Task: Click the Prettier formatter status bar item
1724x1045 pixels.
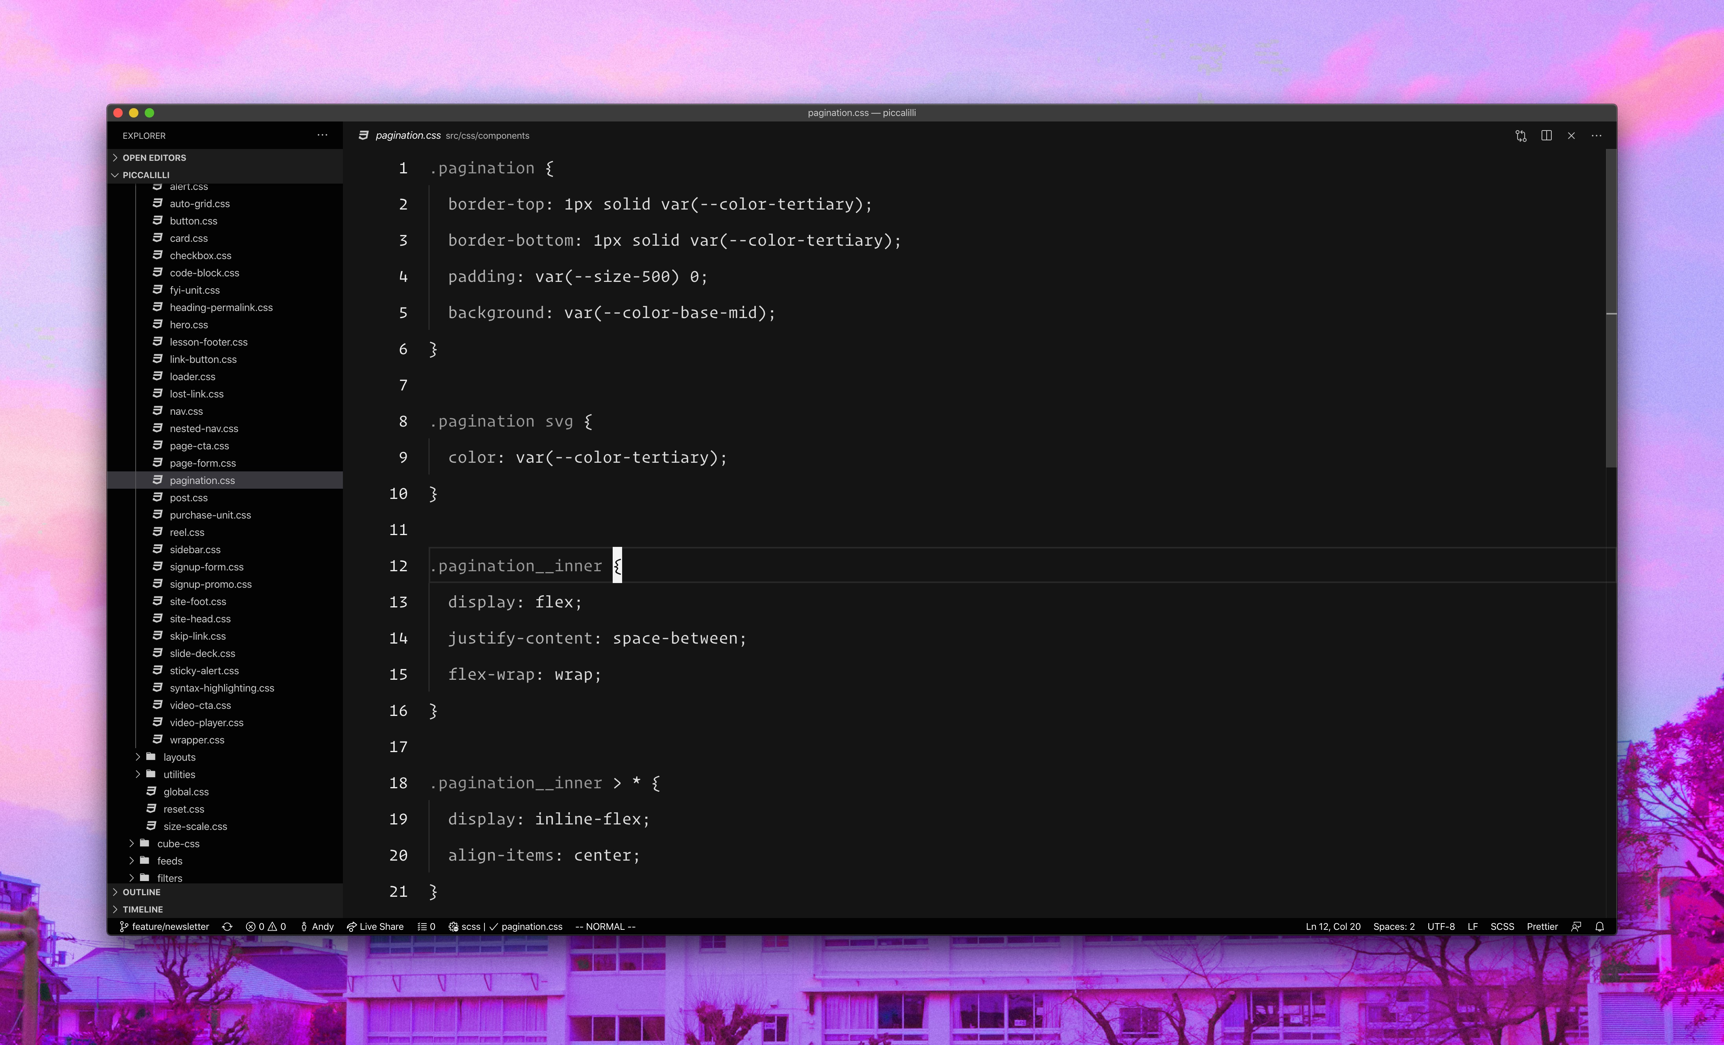Action: 1542,926
